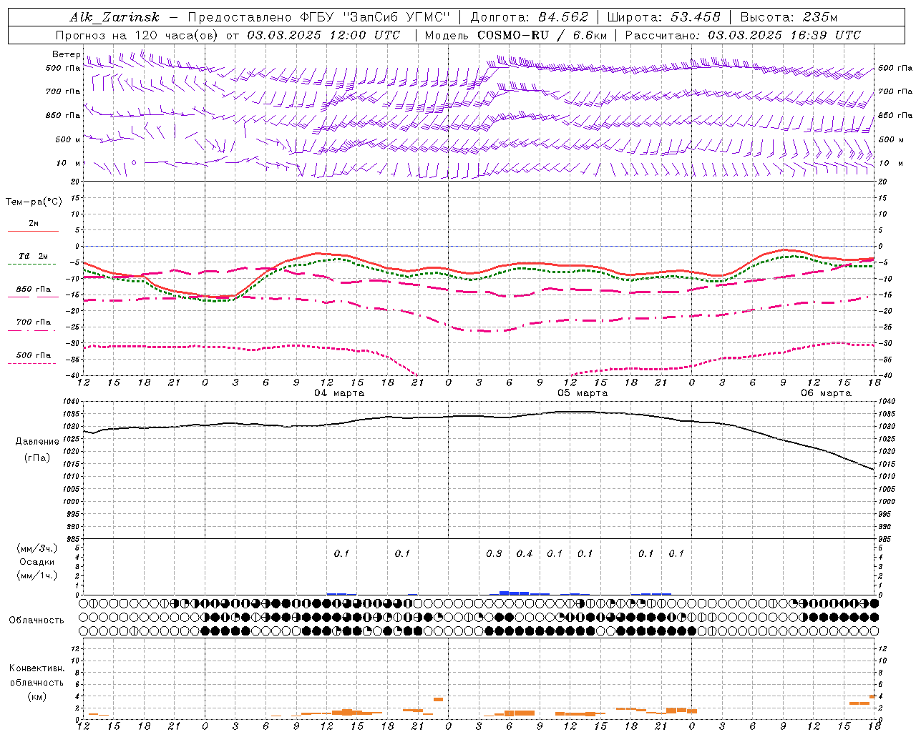
Task: Click the "Облачность" cloud cover label
Action: [36, 620]
